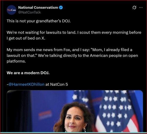Click the cyan bar below the photo
Screen dimensions: 147x134
click(x=73, y=133)
